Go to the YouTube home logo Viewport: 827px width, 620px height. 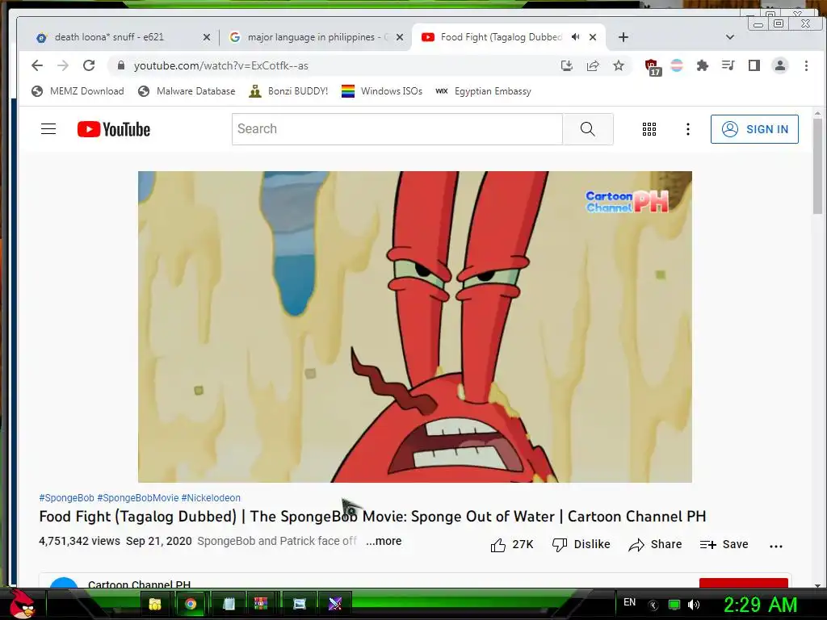click(114, 129)
